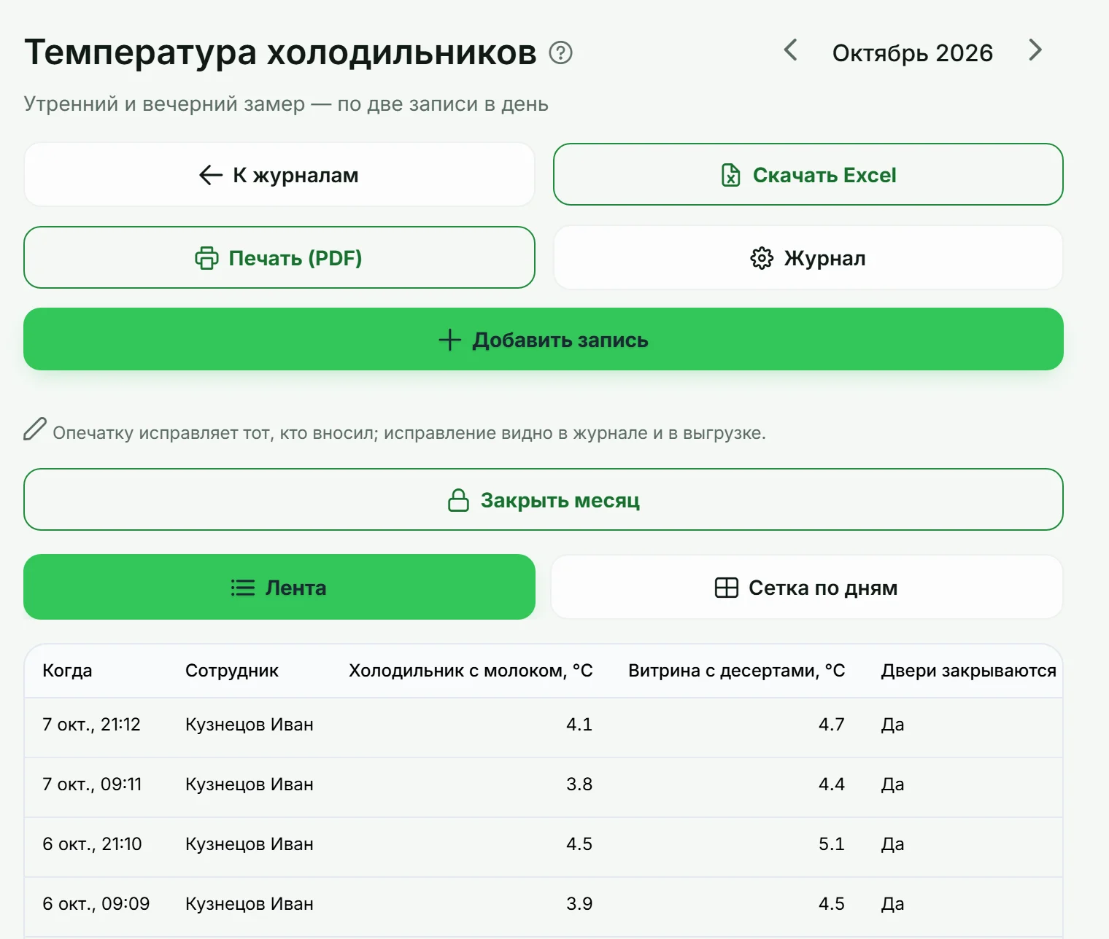Go to previous month with left chevron
1109x939 pixels.
coord(790,50)
